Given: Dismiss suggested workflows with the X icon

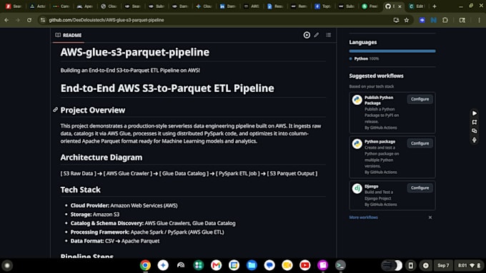Looking at the screenshot, I should click(430, 217).
